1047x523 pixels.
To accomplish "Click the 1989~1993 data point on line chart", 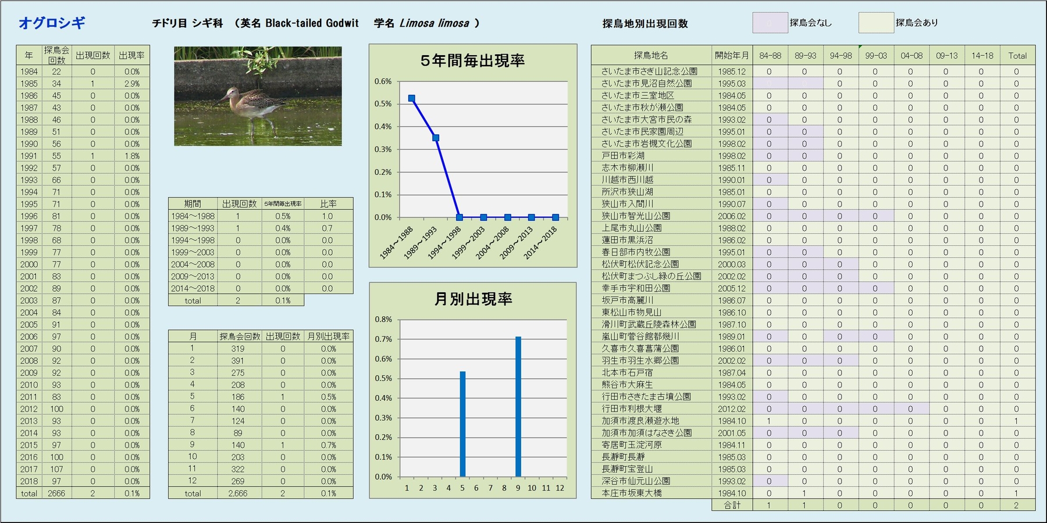I will pyautogui.click(x=436, y=138).
